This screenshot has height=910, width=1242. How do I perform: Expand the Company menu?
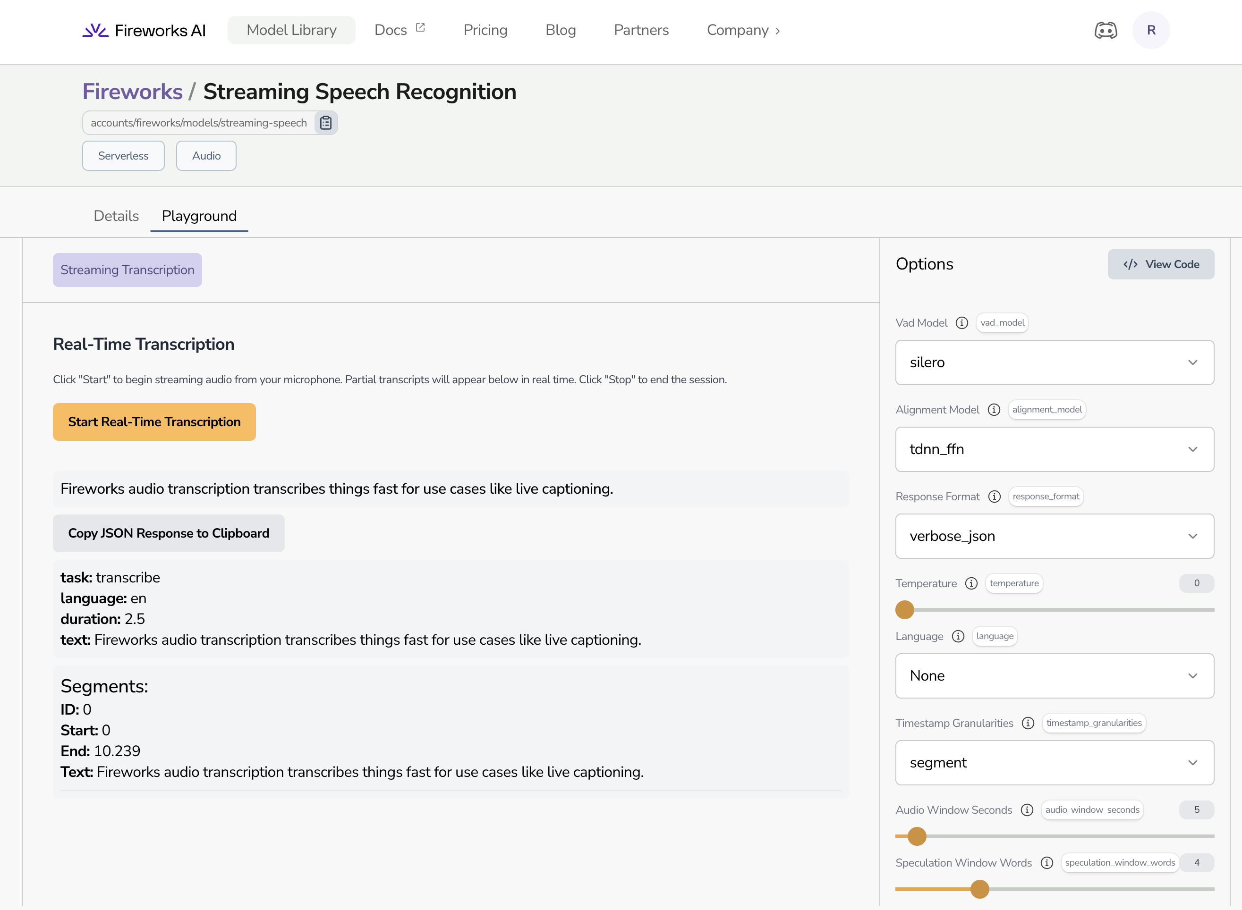743,30
